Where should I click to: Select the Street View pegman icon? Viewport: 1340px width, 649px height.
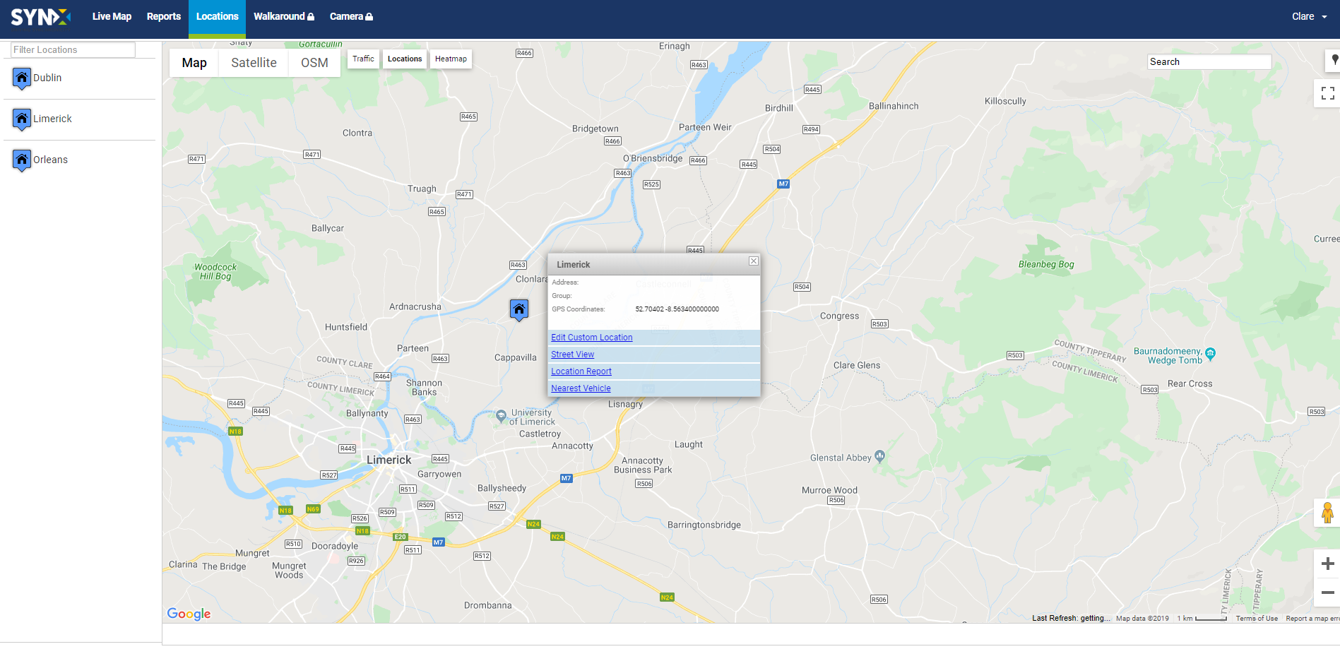tap(1327, 513)
